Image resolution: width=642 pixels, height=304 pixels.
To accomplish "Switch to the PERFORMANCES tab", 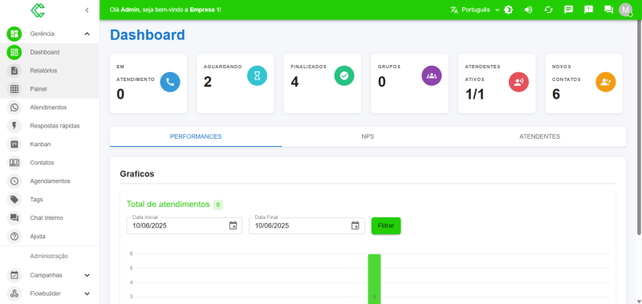I will pyautogui.click(x=196, y=136).
